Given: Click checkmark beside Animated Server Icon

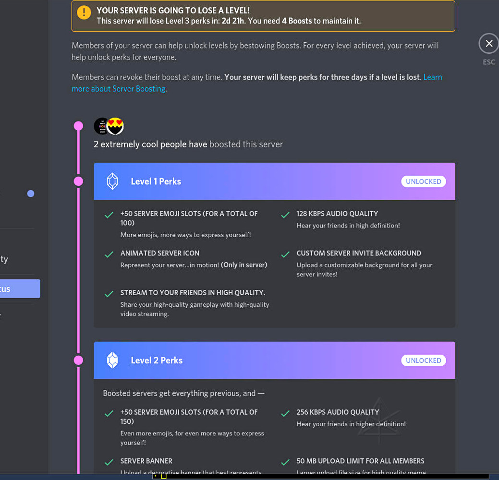Looking at the screenshot, I should [x=109, y=254].
